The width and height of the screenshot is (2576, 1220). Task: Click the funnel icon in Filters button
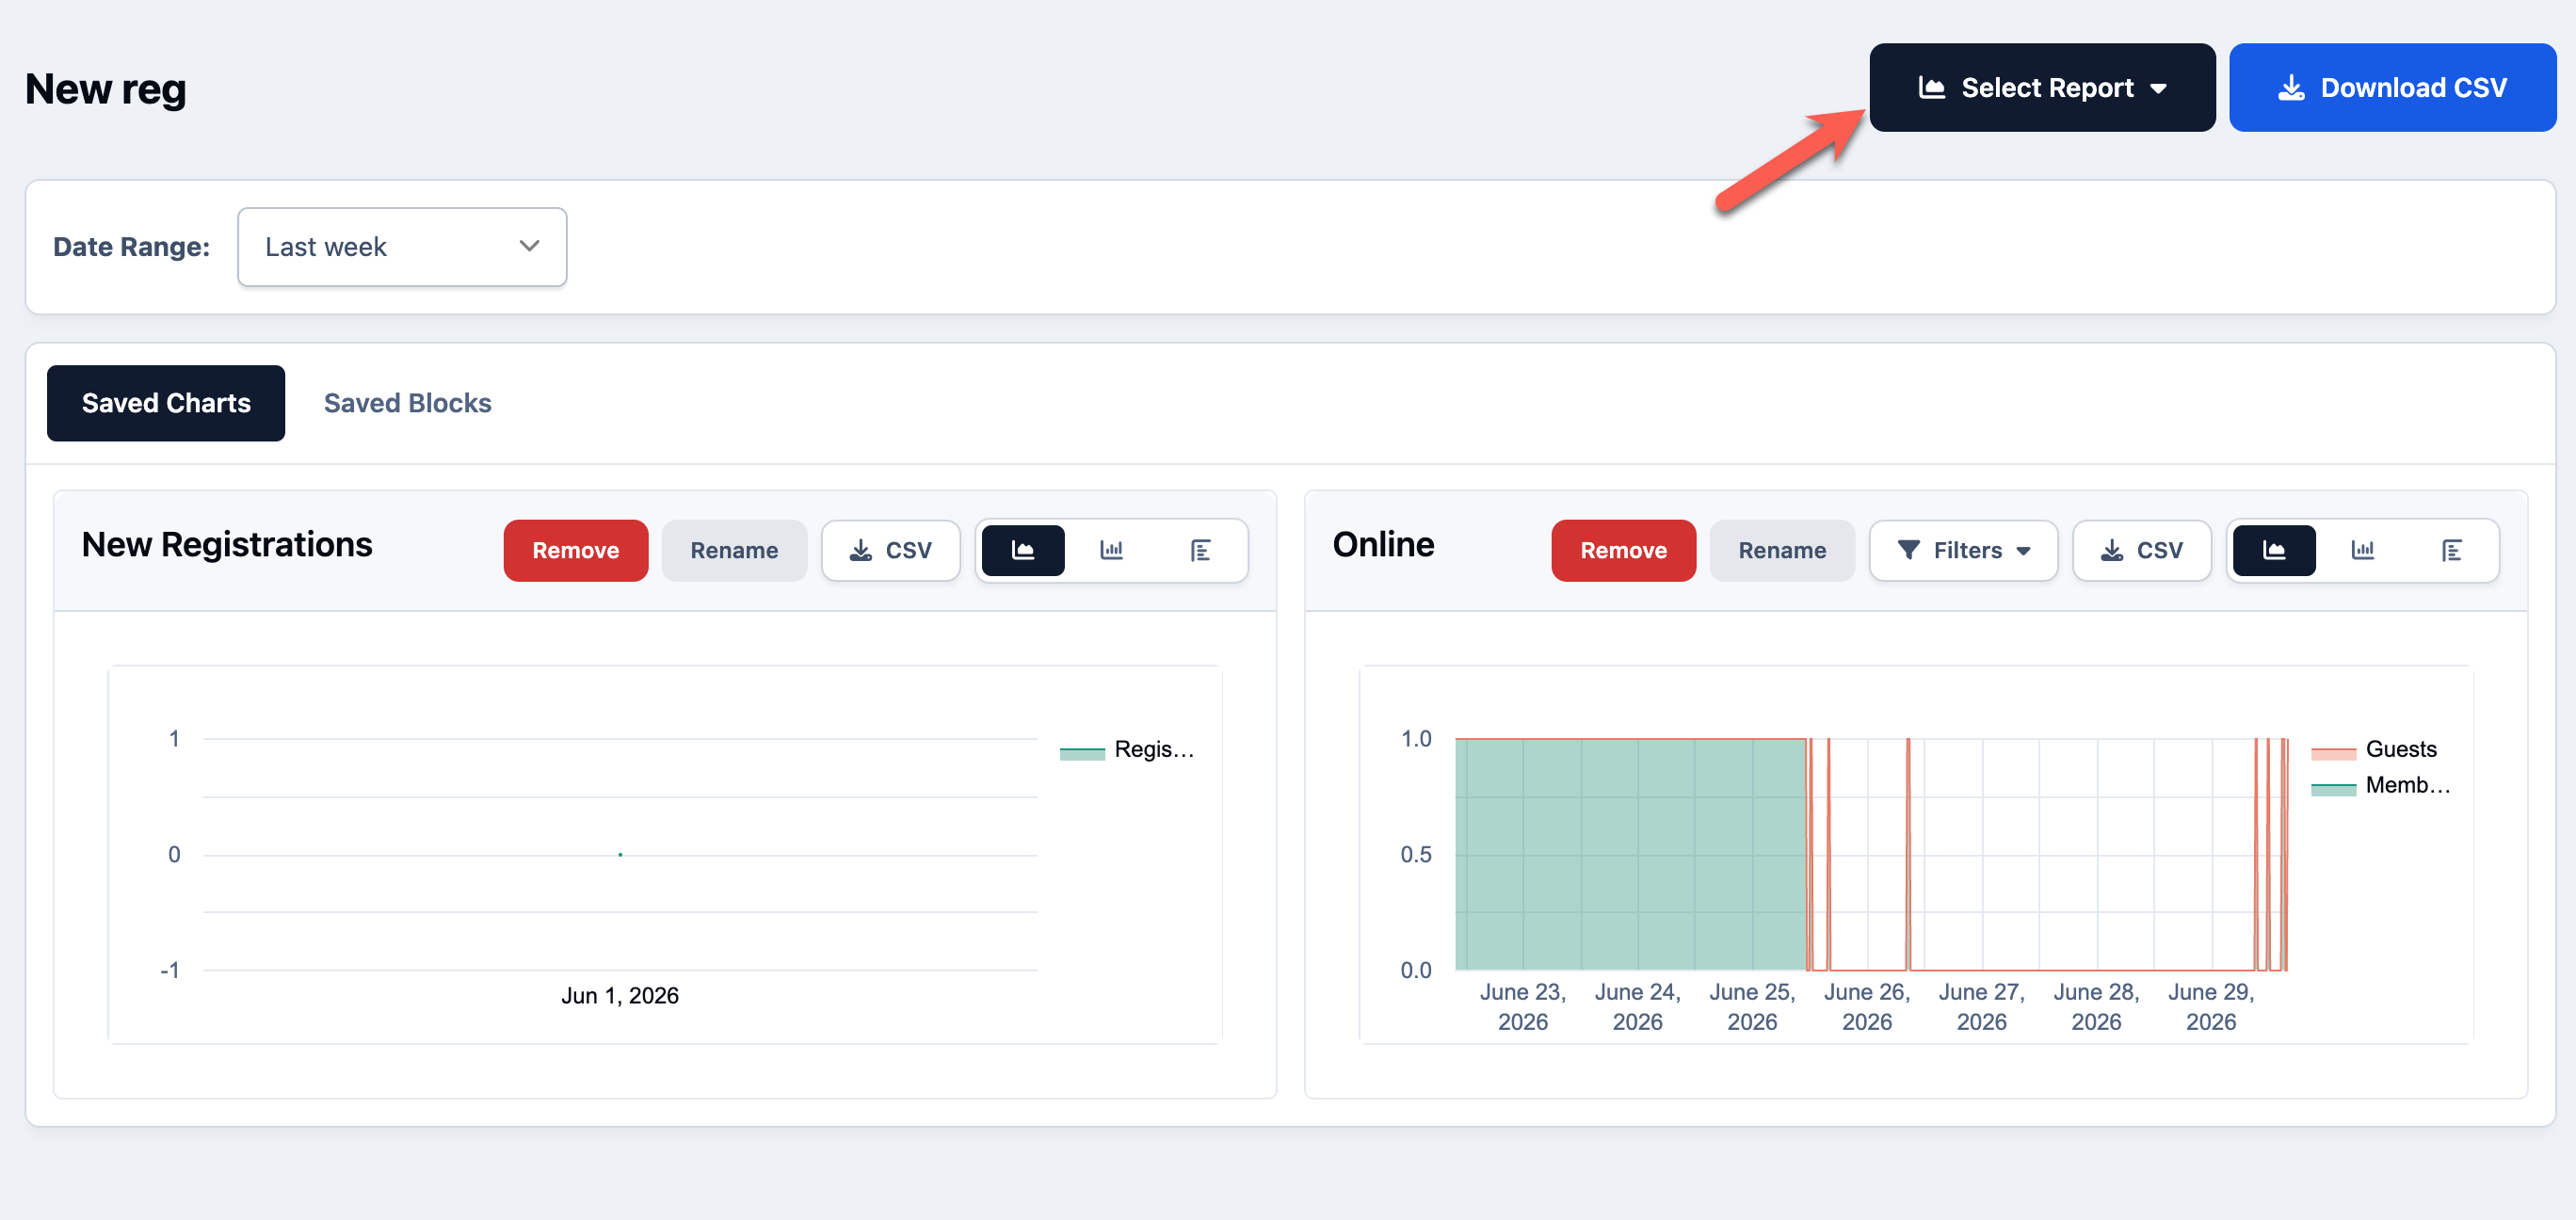click(x=1909, y=550)
